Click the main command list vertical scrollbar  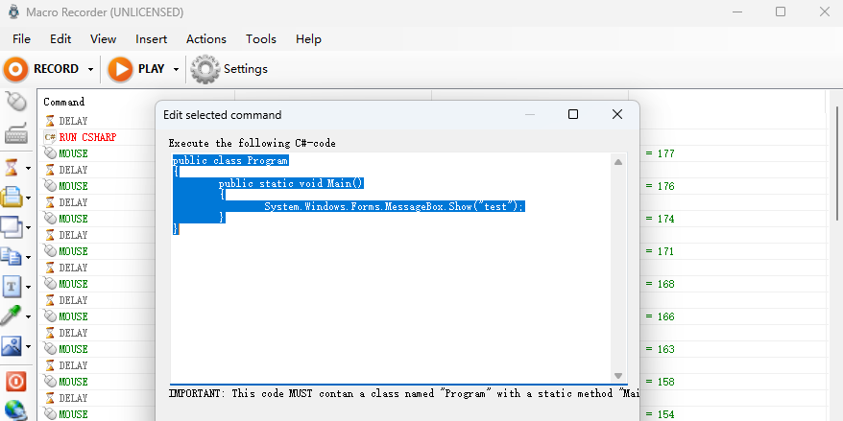coord(837,163)
